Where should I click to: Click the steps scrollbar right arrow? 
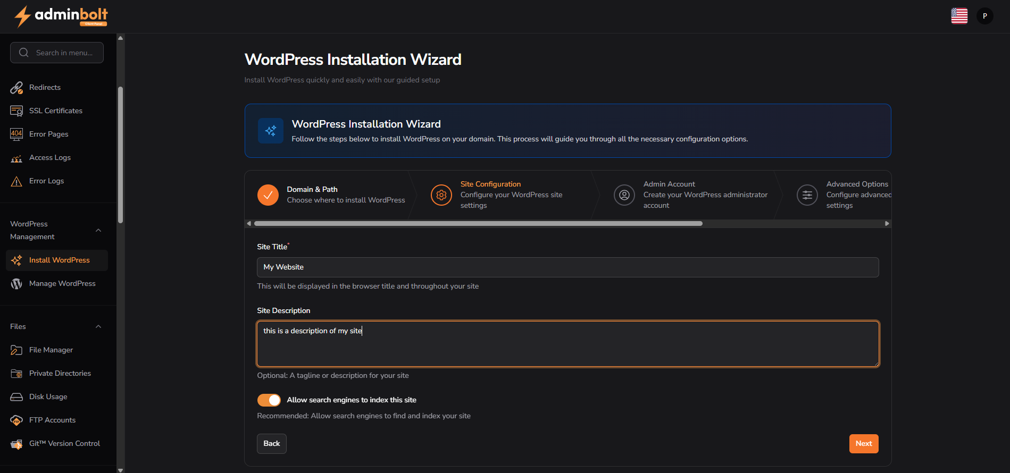(x=887, y=224)
